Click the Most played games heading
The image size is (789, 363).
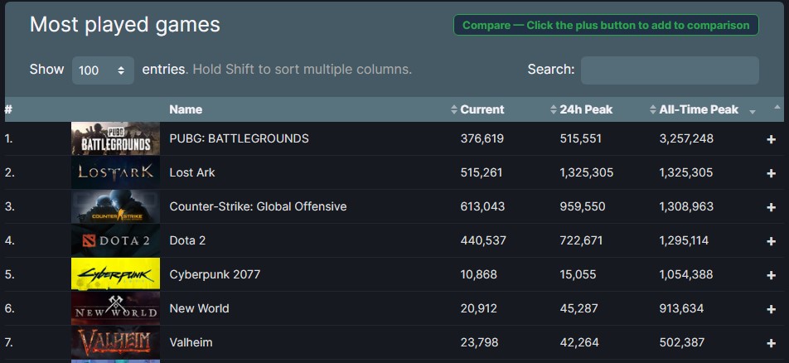point(125,24)
